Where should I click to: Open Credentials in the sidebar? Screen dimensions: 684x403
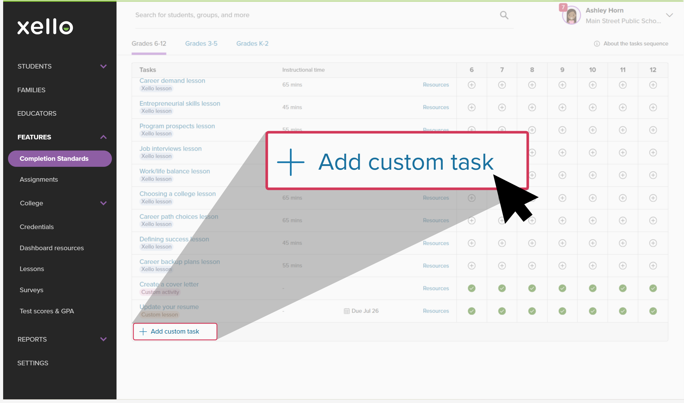coord(37,227)
